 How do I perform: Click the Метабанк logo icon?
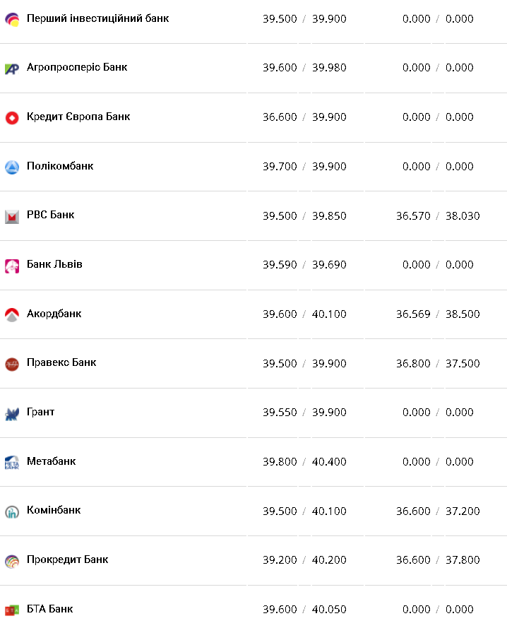pos(11,463)
